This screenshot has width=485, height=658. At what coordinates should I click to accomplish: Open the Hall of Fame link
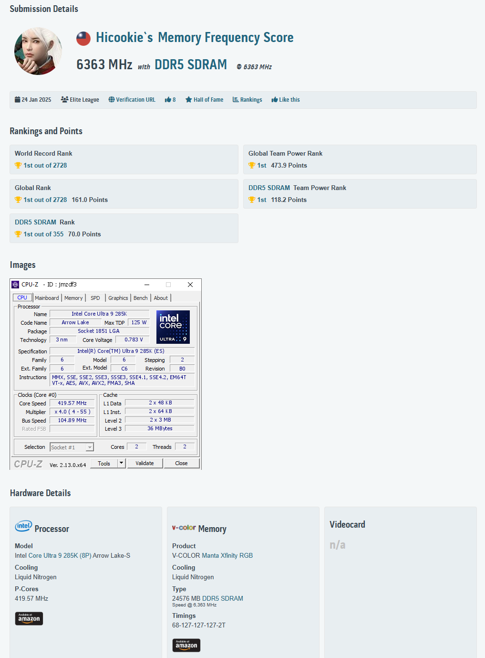click(208, 100)
